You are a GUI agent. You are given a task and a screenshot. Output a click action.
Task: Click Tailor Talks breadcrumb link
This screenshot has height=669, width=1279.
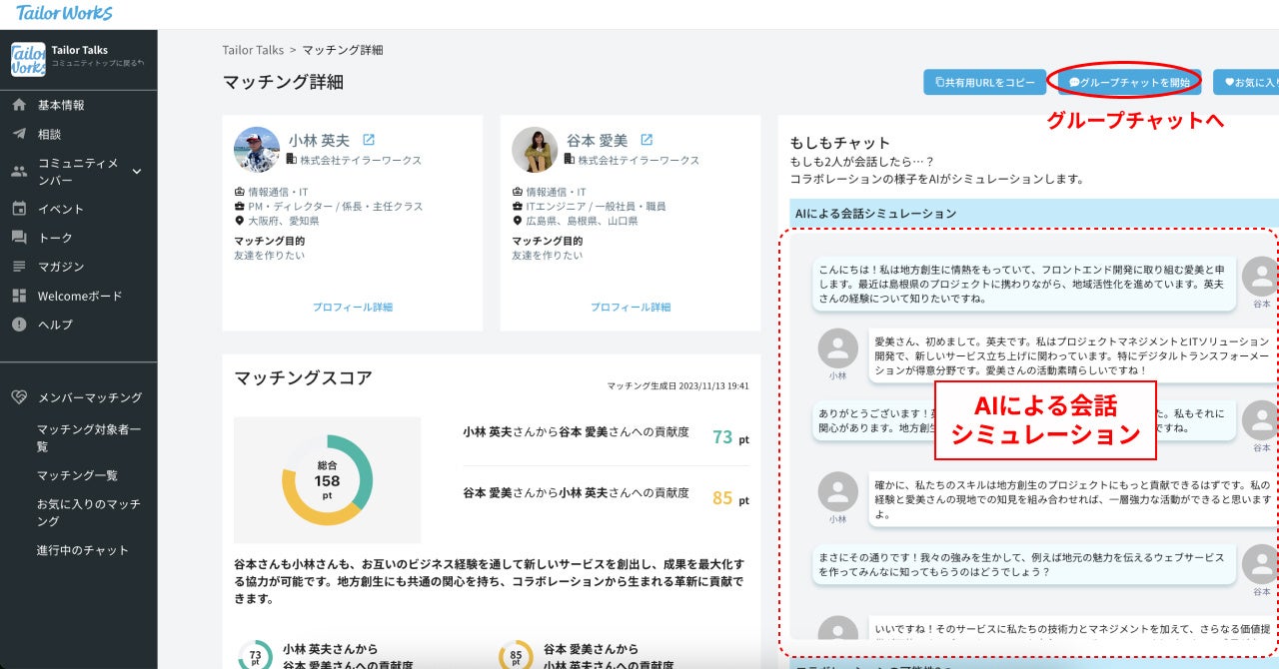(253, 49)
